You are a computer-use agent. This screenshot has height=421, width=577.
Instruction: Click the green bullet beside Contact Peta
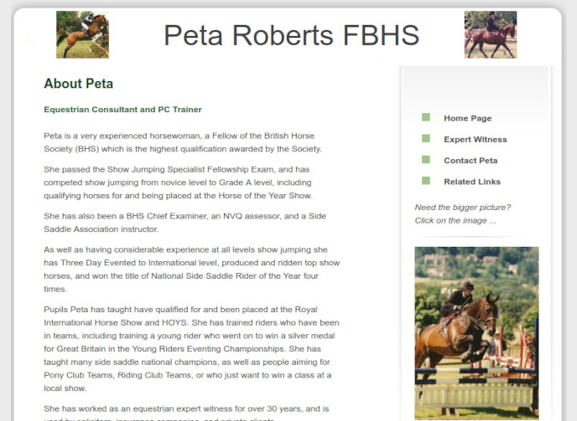tap(426, 159)
